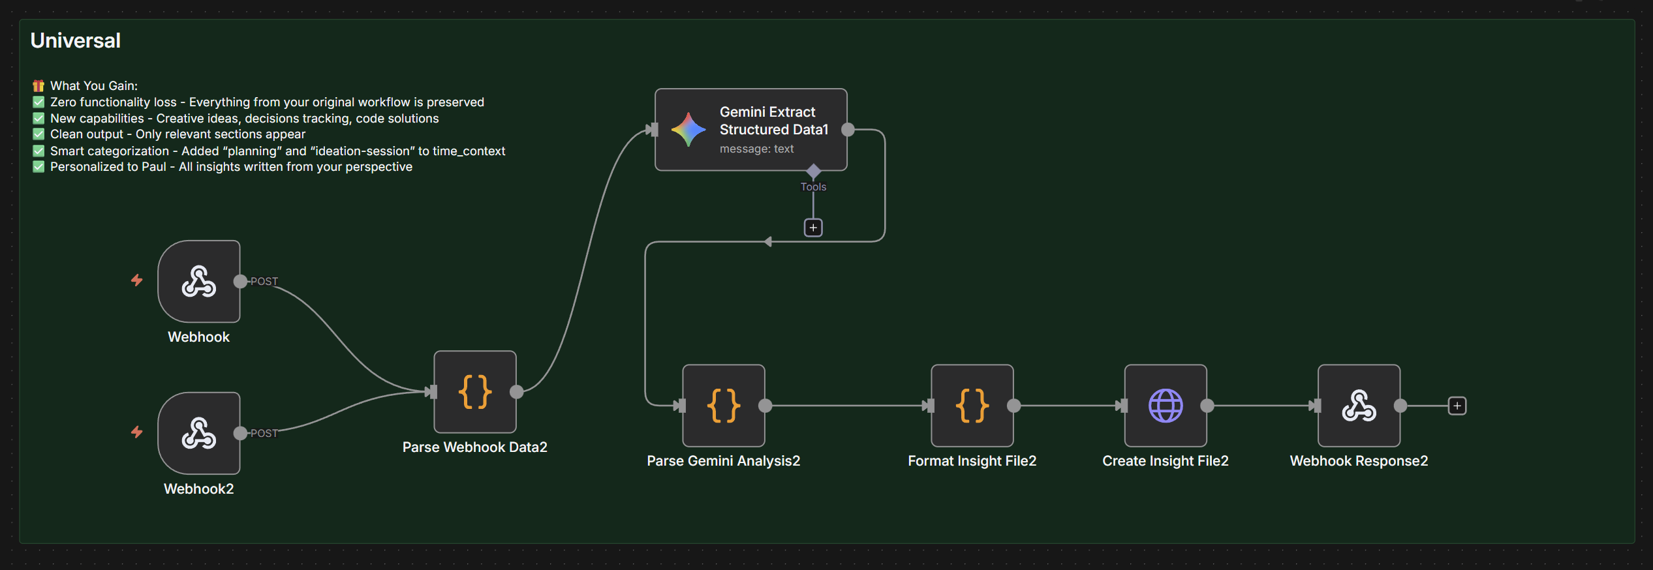Open the Create Insight File2 globe node

1166,406
